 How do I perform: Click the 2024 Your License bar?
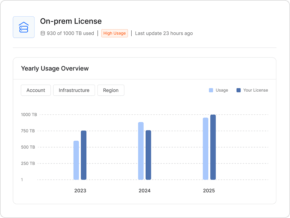click(148, 155)
